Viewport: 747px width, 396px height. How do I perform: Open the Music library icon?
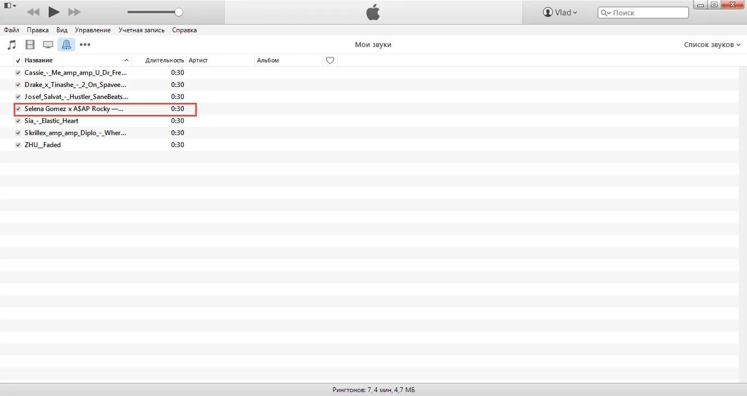[x=11, y=45]
